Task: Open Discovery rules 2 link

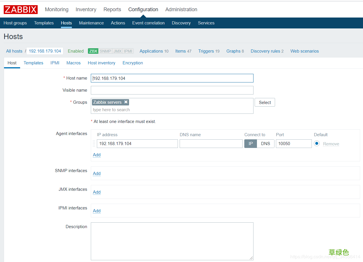Action: (267, 51)
